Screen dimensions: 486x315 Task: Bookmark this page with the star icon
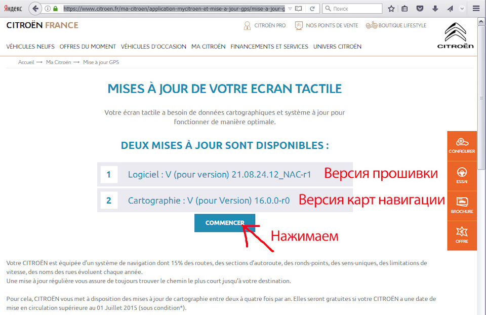pos(391,9)
